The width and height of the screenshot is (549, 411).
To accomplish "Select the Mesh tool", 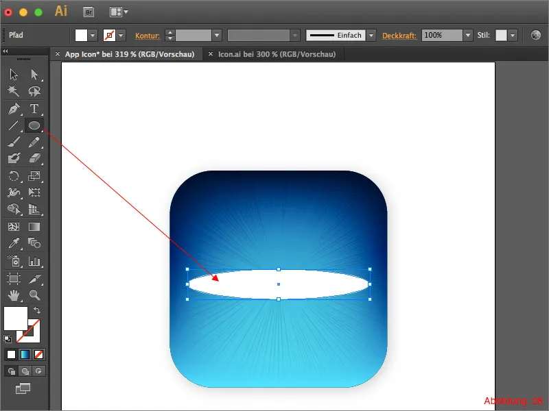I will pos(14,227).
